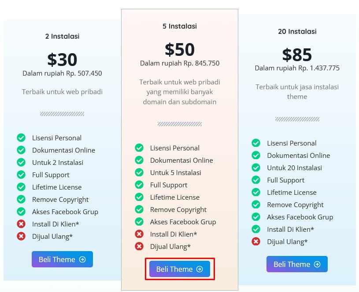Click Lifetime License text in $85 plan
The width and height of the screenshot is (359, 292).
[x=292, y=192]
